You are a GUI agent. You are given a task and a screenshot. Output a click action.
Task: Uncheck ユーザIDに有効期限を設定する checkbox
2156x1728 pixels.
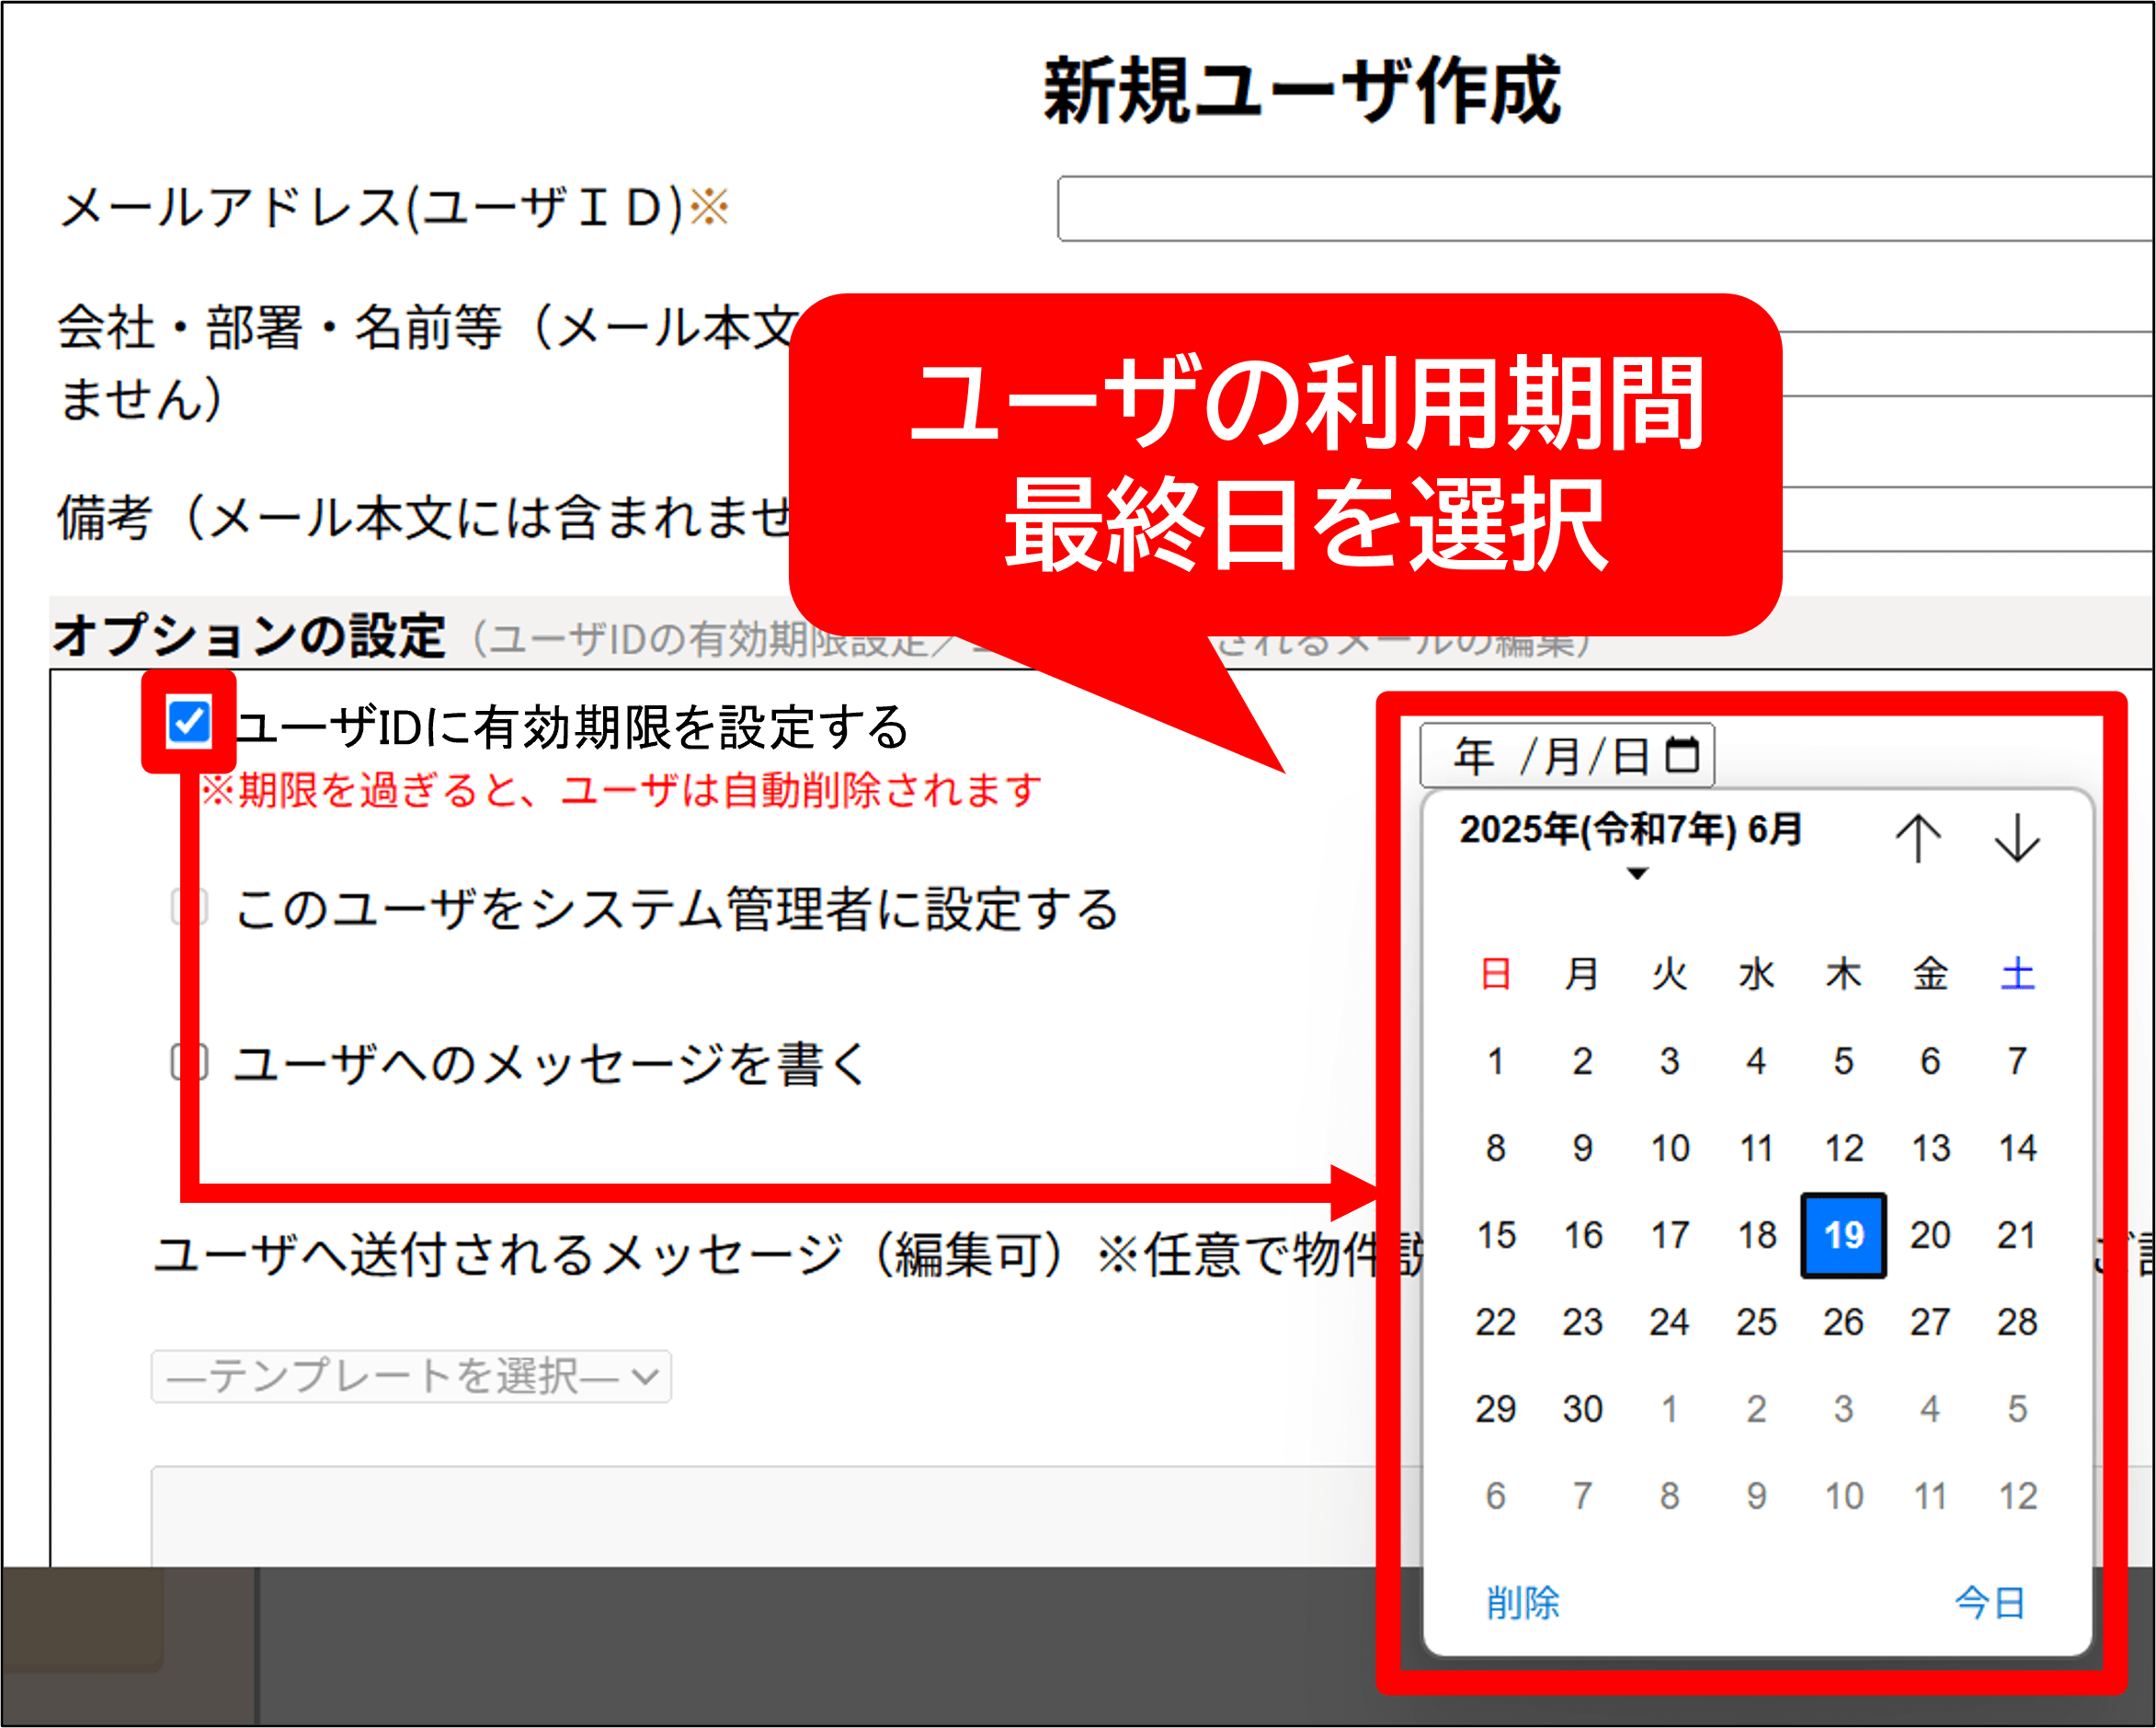coord(189,721)
